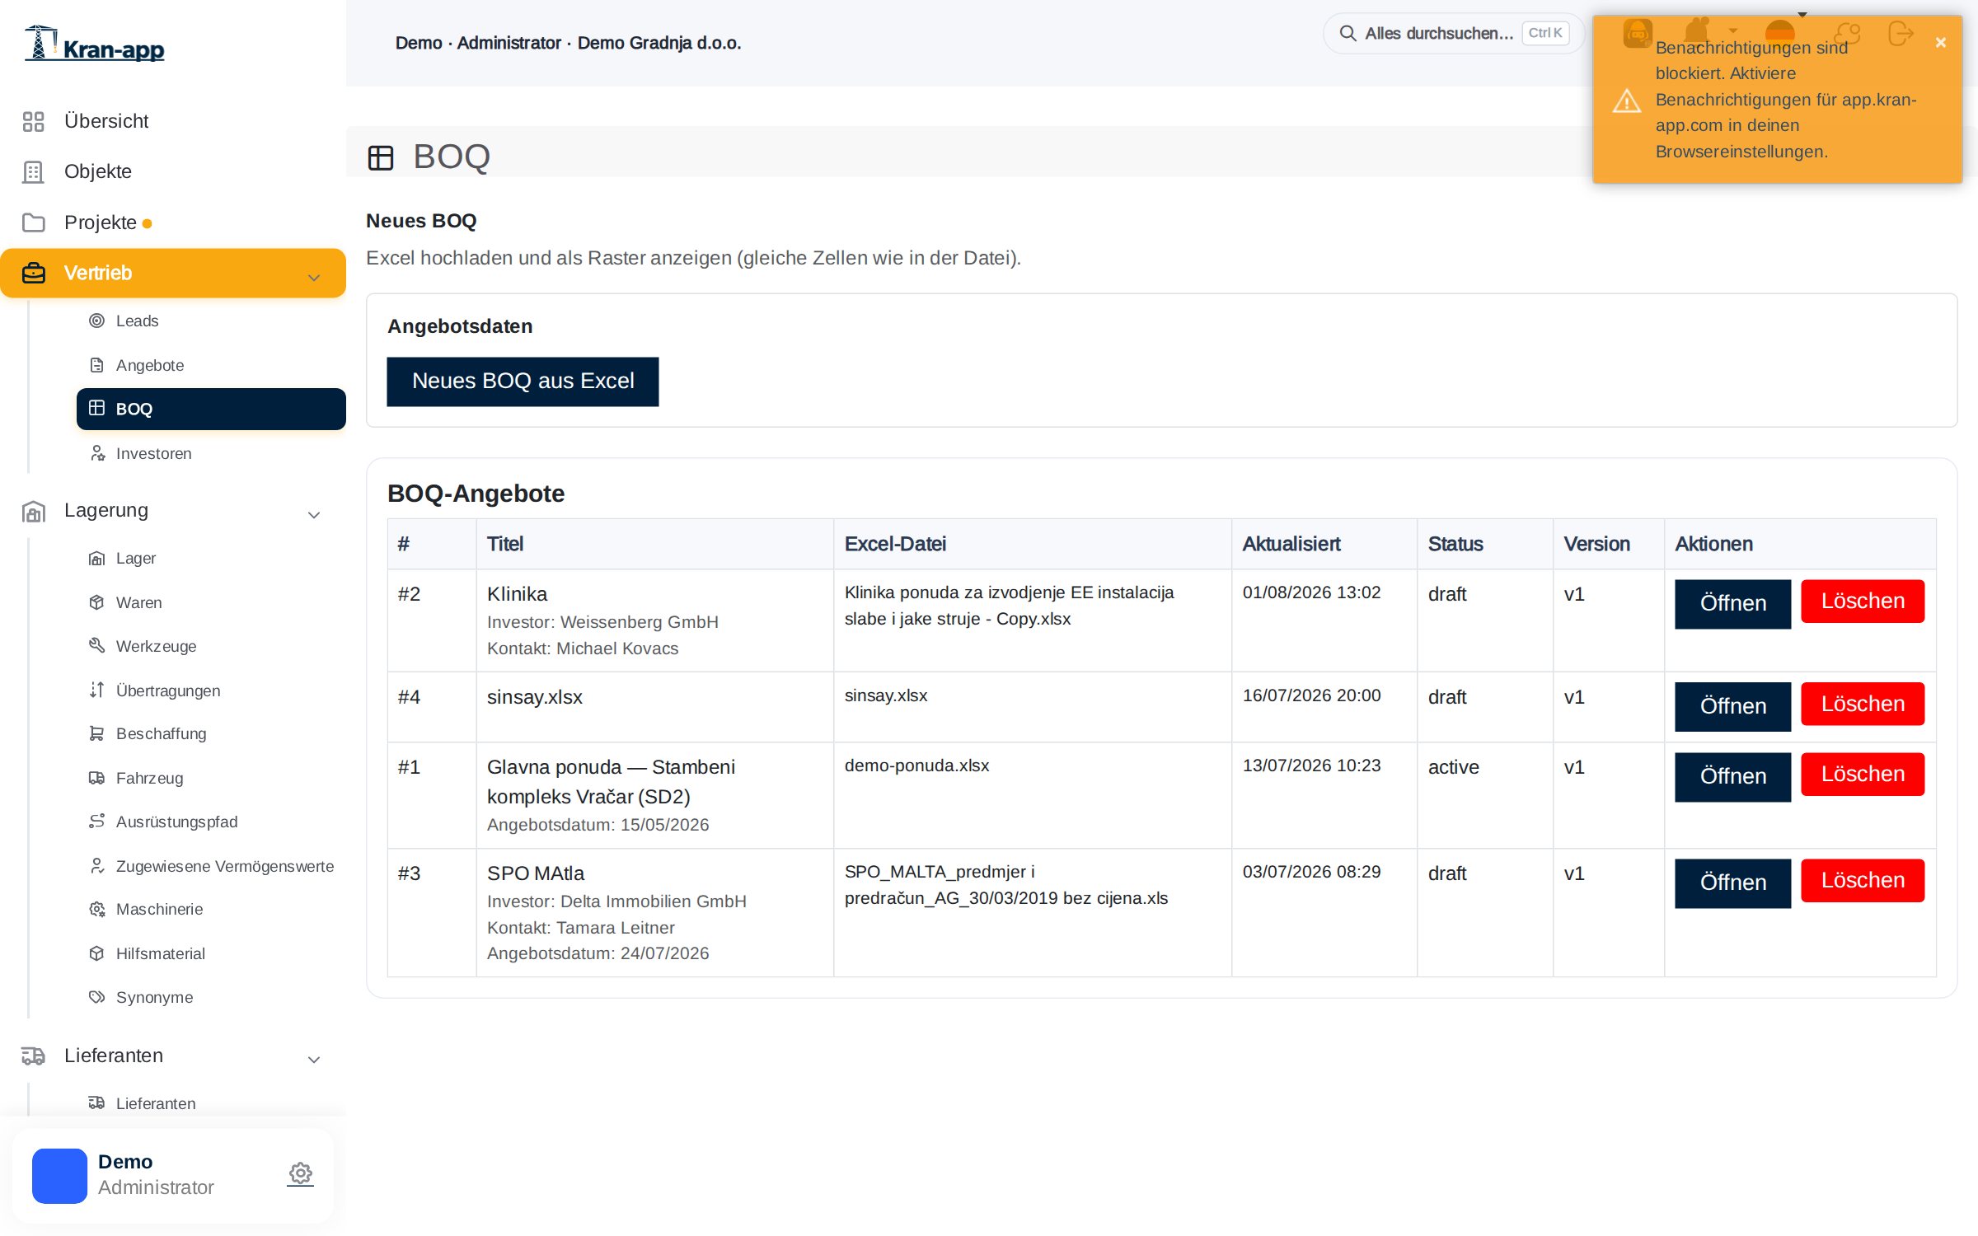
Task: Open the Projekte folder icon
Action: coord(33,222)
